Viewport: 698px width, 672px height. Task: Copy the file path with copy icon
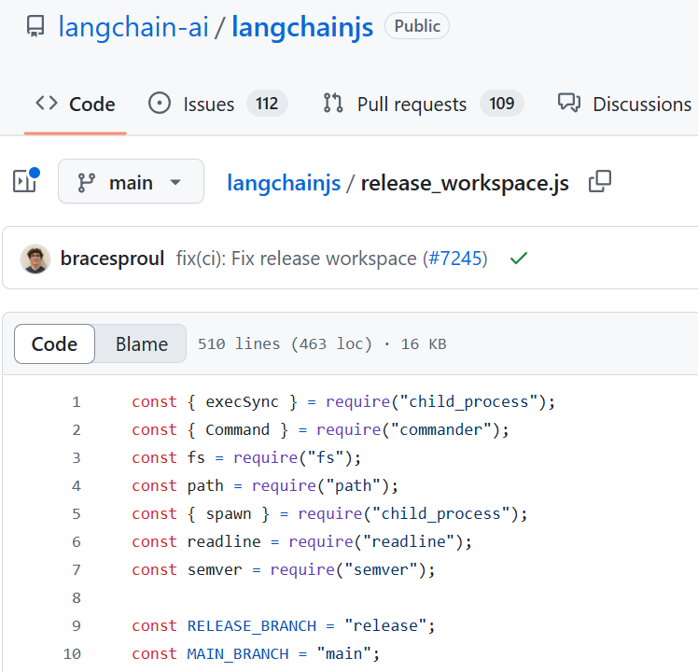(600, 181)
